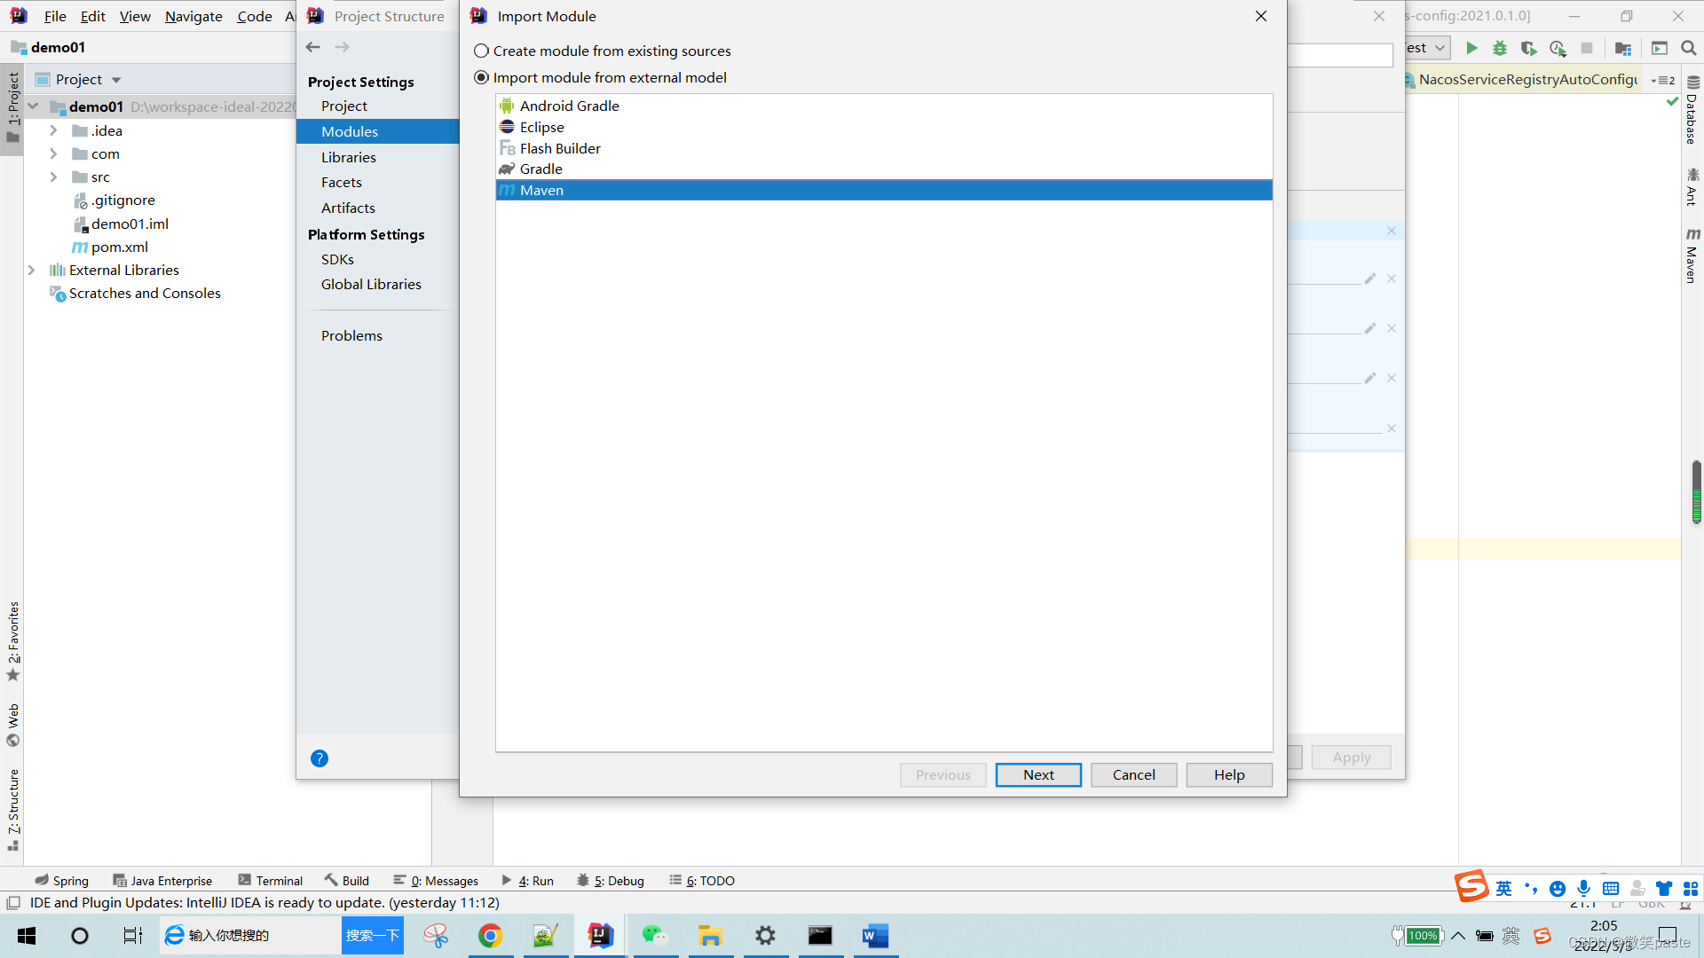This screenshot has height=958, width=1704.
Task: Click the taskbar search input field
Action: click(x=251, y=936)
